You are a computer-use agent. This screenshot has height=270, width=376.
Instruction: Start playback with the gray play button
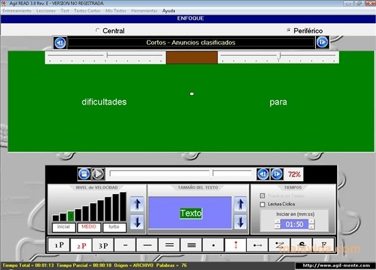click(x=98, y=174)
